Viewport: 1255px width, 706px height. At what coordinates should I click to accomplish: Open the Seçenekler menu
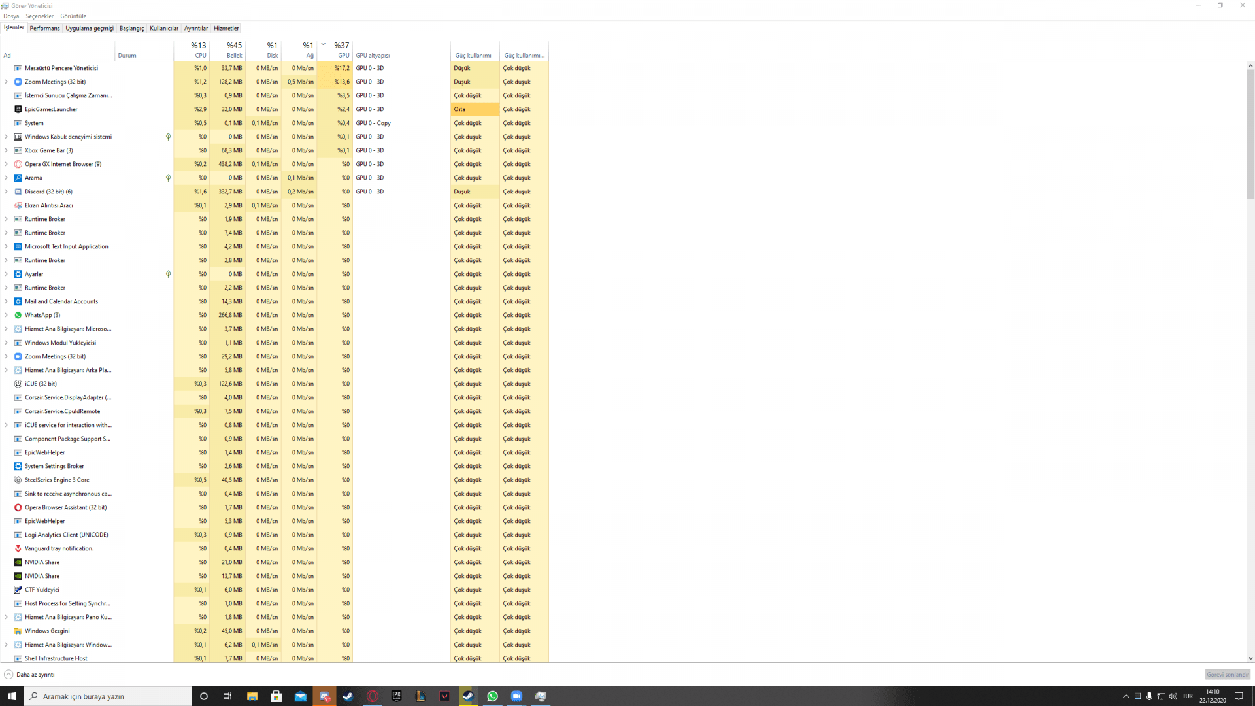pyautogui.click(x=39, y=16)
